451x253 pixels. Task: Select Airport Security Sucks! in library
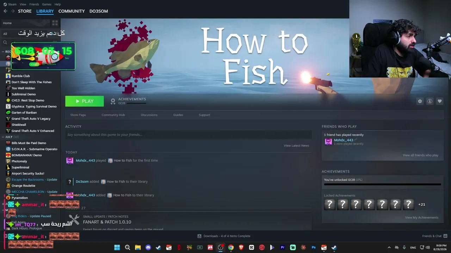pos(28,174)
